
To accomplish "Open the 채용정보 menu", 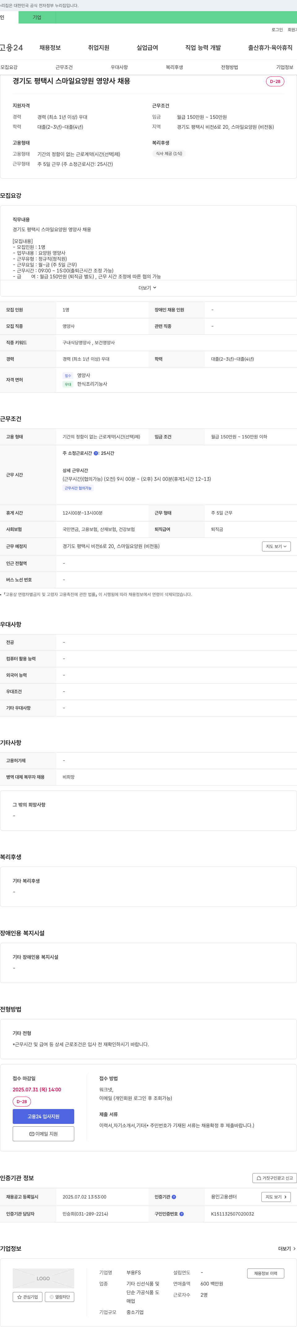I will point(50,48).
